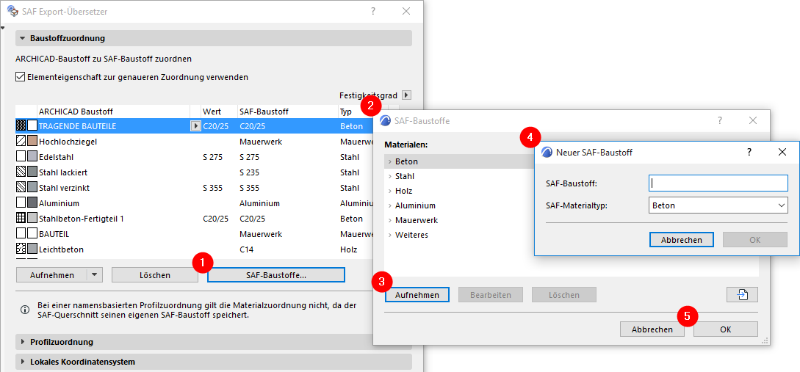The image size is (800, 372).
Task: Click grid hatch icon of Stahlbeton-Fertigteil 1
Action: tap(21, 219)
